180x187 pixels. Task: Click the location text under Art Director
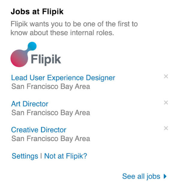pyautogui.click(x=50, y=113)
